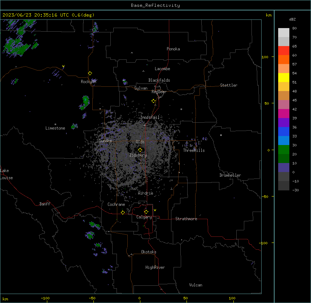Click the 45 dBZ legend value
Viewport: 311px width, 303px height.
pyautogui.click(x=294, y=100)
